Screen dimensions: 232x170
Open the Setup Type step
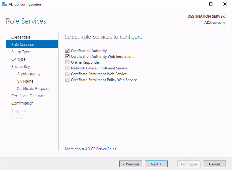click(21, 52)
